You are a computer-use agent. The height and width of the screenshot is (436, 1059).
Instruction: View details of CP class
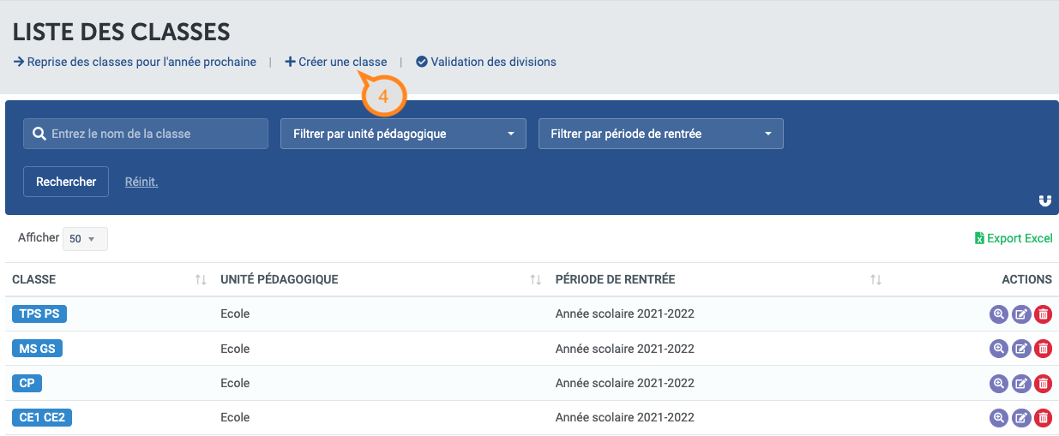[999, 384]
